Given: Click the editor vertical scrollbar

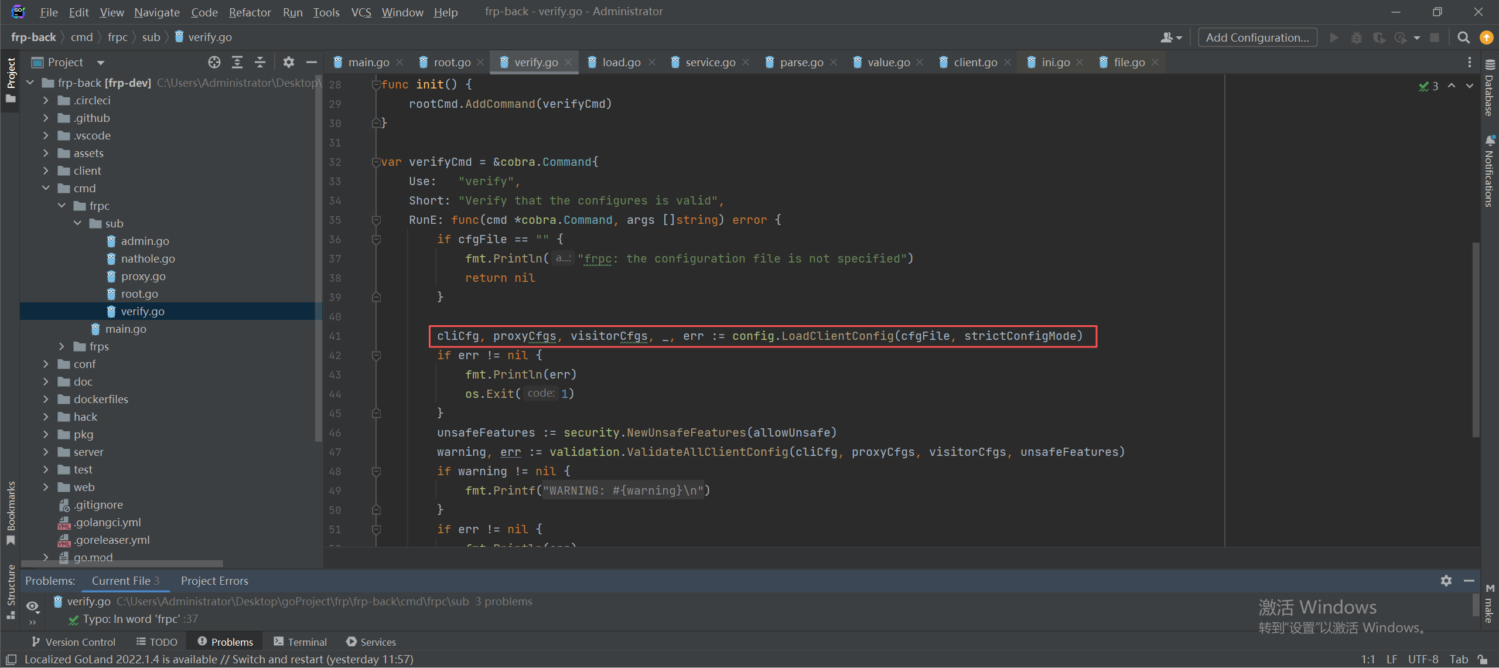Looking at the screenshot, I should pyautogui.click(x=1476, y=340).
